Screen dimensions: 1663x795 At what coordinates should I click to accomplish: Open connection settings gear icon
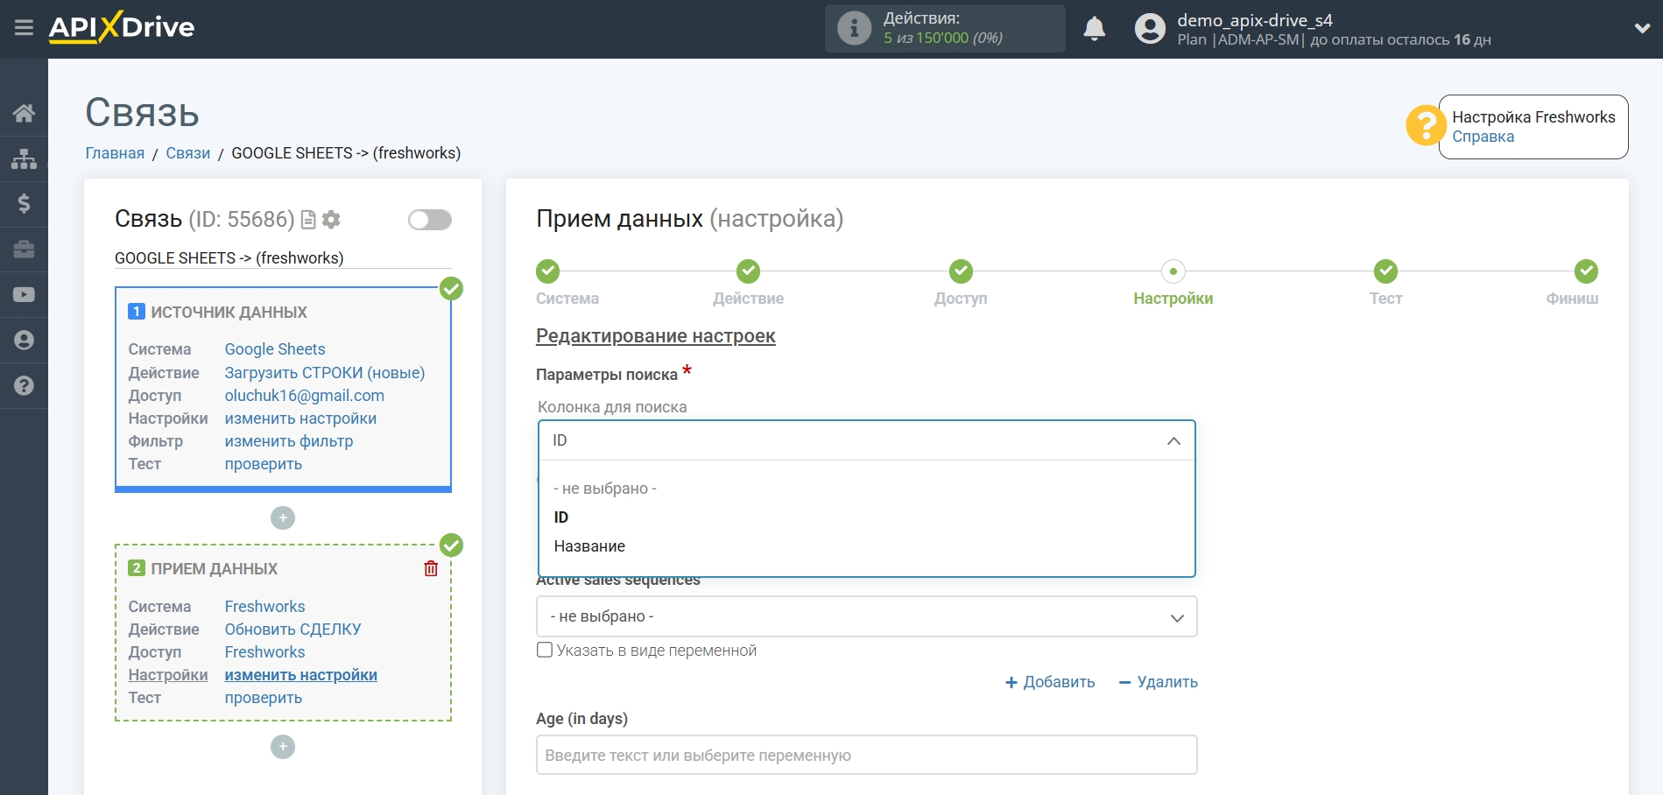pyautogui.click(x=331, y=220)
